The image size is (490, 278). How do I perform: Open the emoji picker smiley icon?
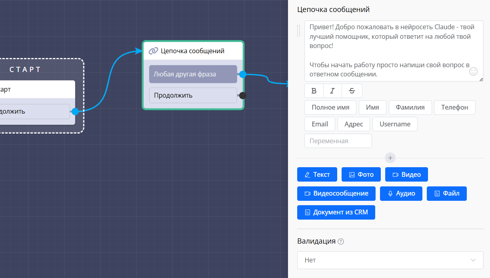click(x=473, y=72)
